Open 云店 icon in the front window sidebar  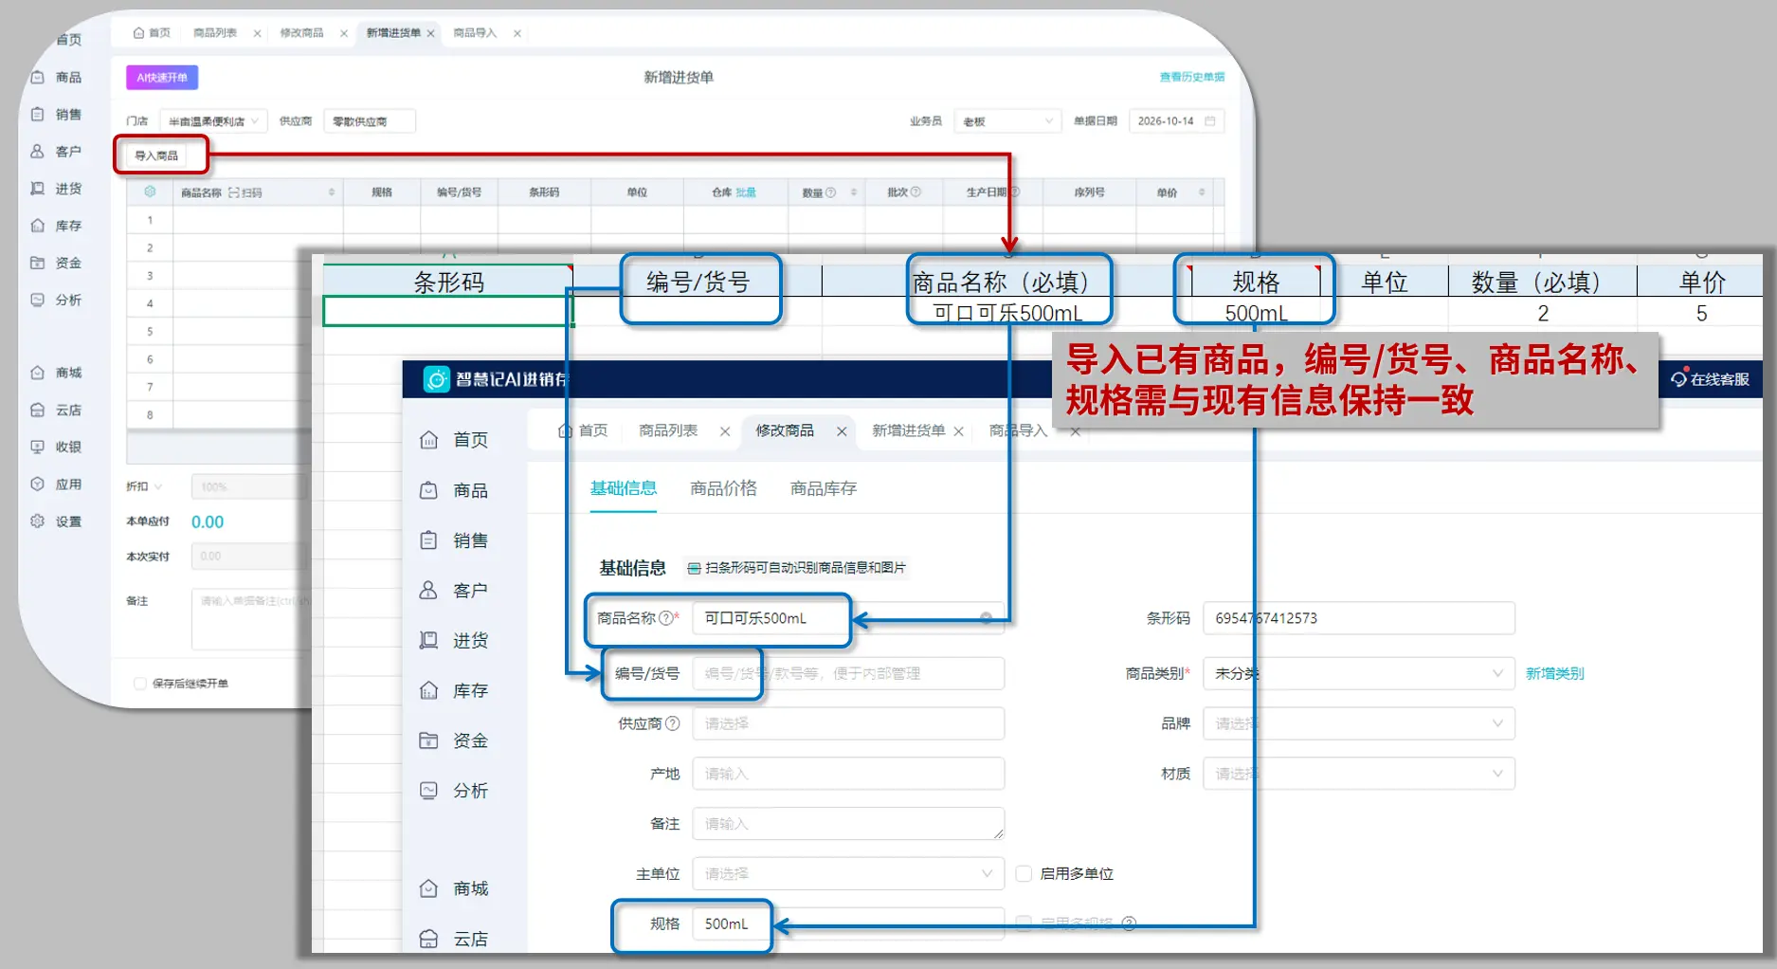coord(428,939)
